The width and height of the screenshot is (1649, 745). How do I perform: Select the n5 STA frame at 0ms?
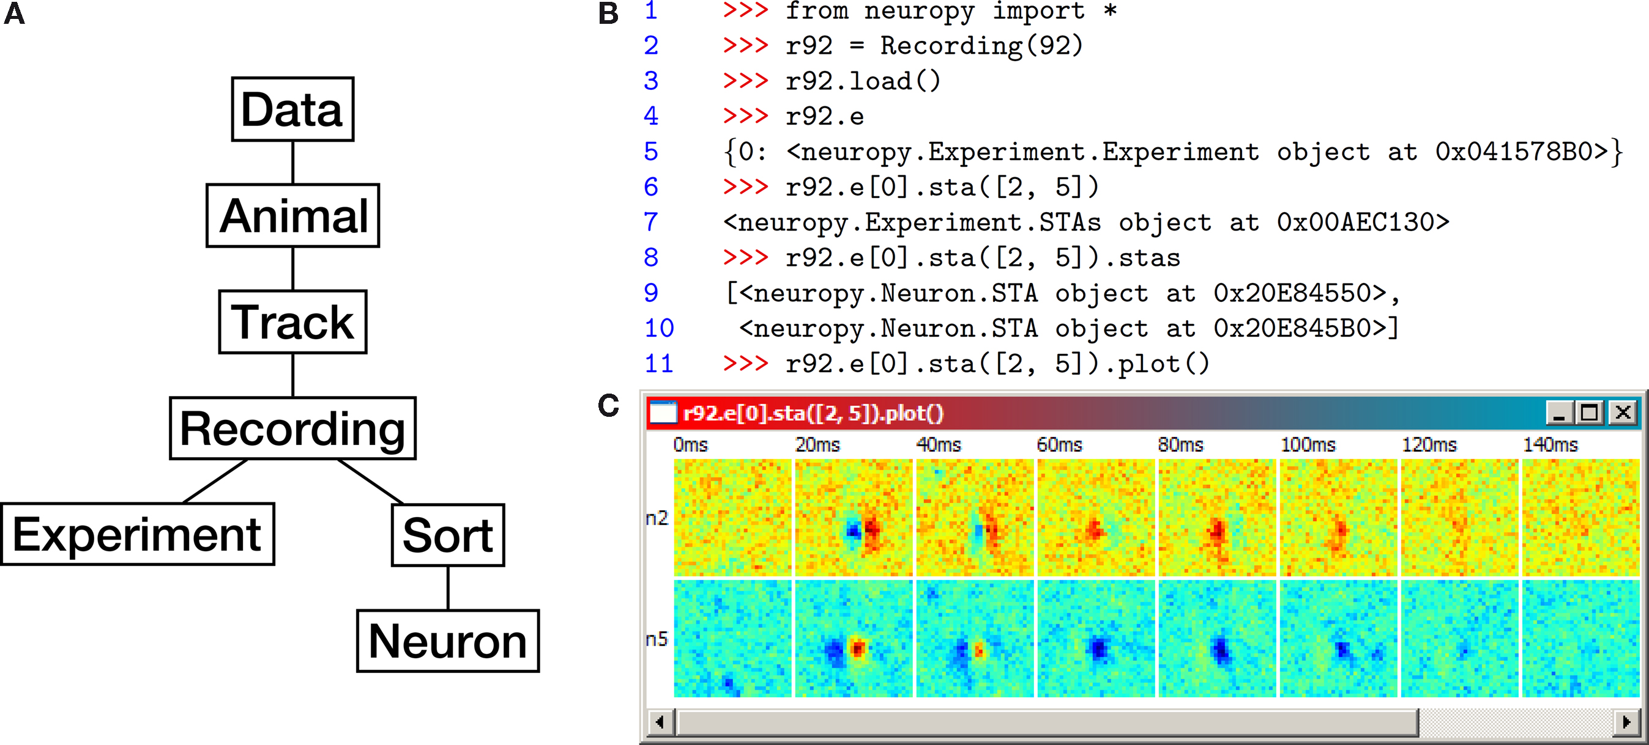732,638
